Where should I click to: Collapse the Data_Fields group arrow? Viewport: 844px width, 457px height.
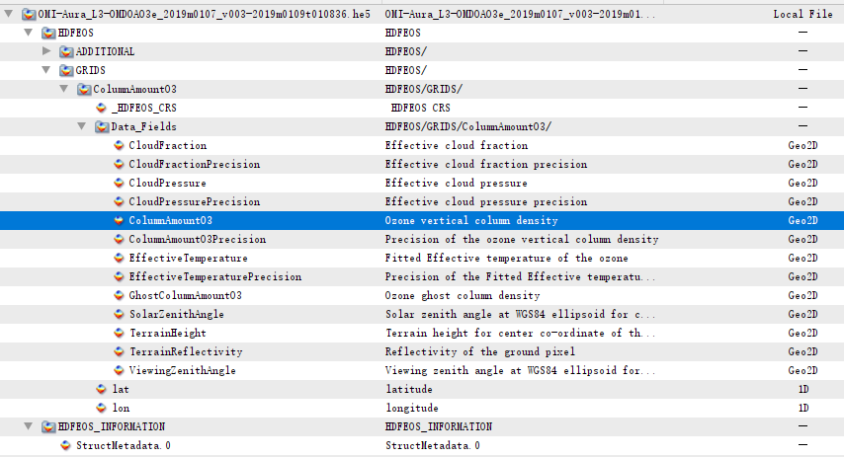[82, 127]
